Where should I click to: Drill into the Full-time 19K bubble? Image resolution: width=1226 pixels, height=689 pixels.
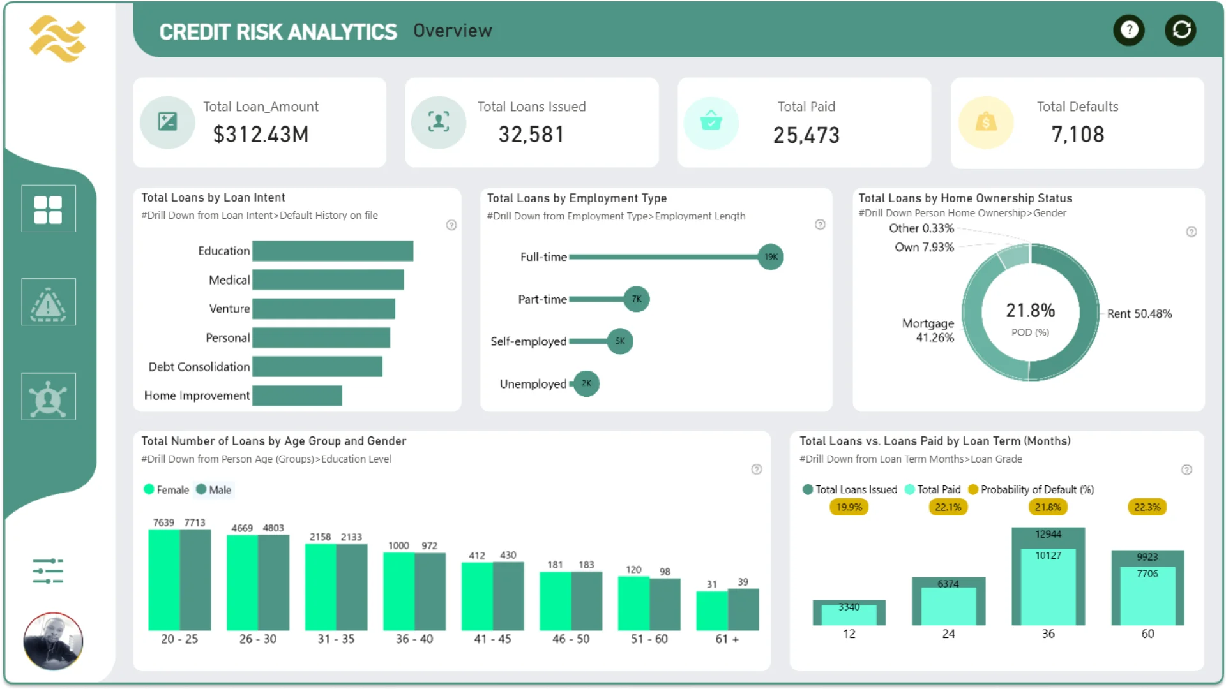771,257
